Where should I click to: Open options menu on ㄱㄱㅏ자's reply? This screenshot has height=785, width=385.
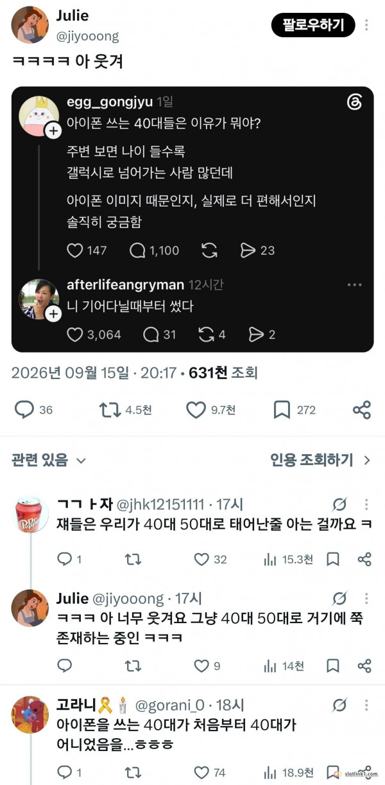[366, 504]
